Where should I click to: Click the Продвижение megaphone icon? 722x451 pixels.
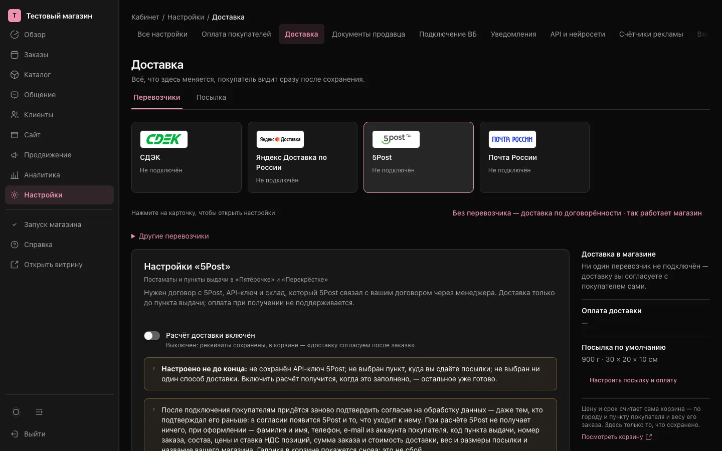click(15, 155)
